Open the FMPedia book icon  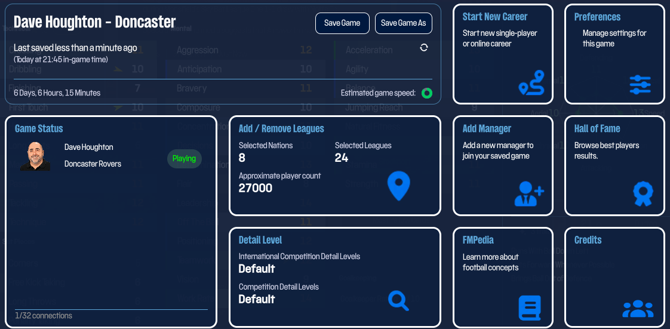[530, 308]
